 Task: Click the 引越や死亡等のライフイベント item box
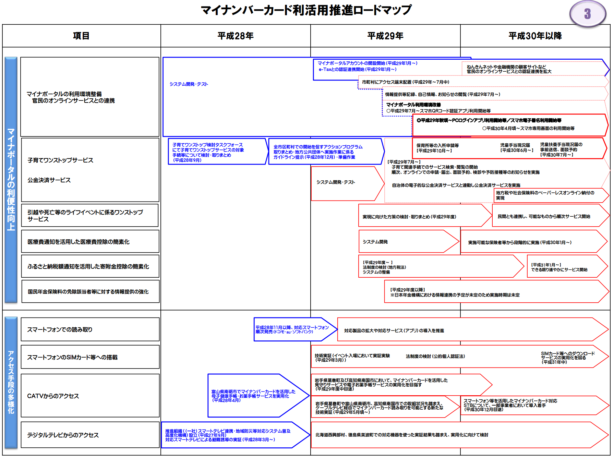[90, 215]
